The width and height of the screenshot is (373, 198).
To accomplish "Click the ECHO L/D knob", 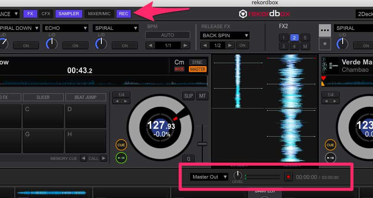I will pyautogui.click(x=52, y=44).
